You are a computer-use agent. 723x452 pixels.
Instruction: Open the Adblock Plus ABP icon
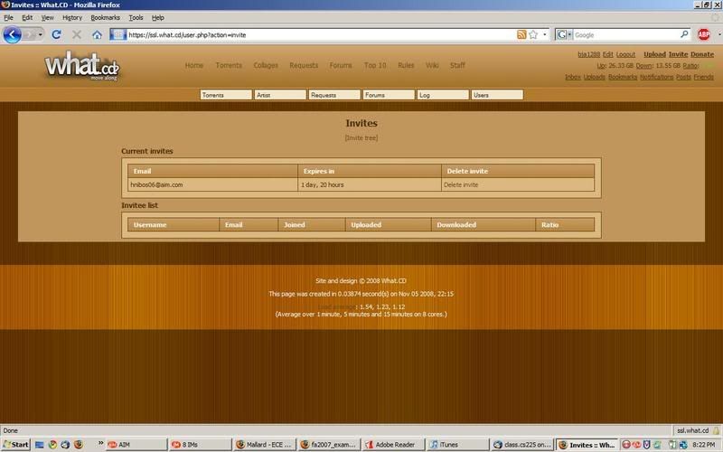tap(703, 34)
